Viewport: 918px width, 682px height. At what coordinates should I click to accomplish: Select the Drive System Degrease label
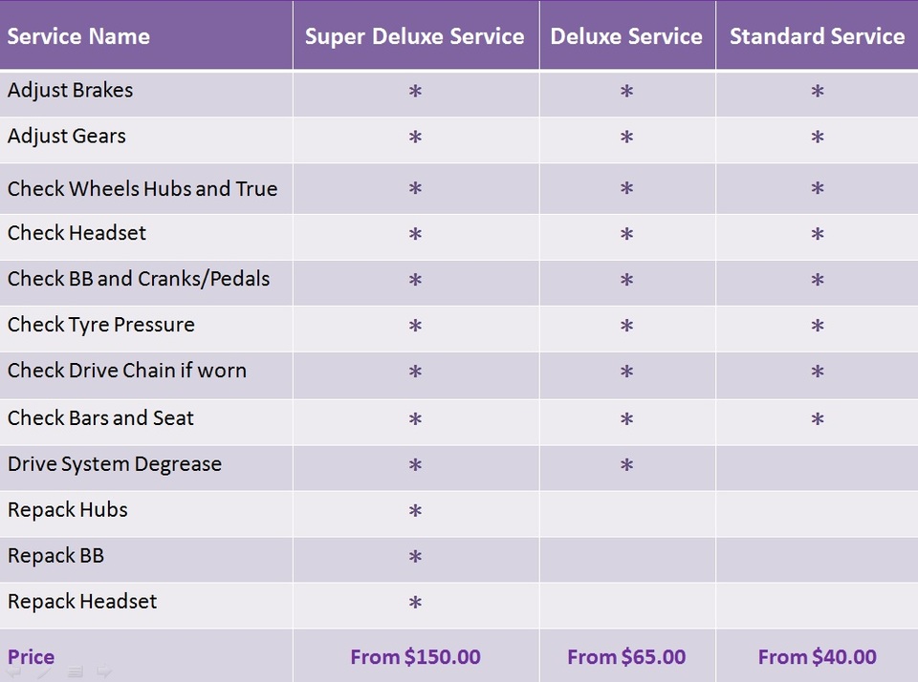(x=115, y=464)
